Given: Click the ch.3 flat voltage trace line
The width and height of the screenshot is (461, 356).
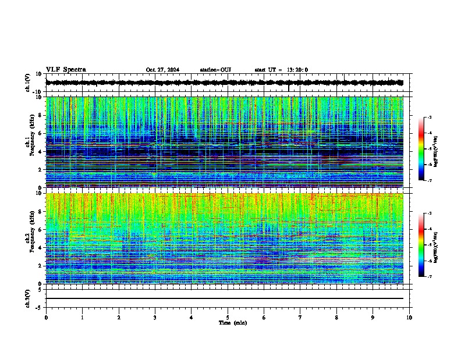Looking at the screenshot, I should [225, 298].
